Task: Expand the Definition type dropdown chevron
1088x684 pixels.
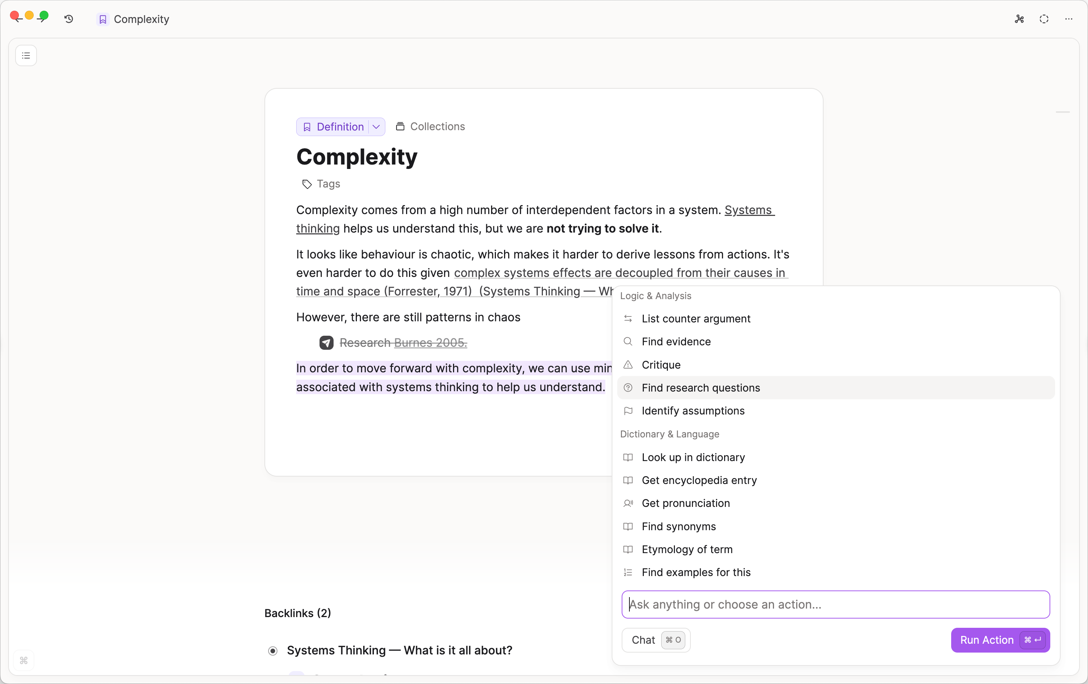Action: coord(376,127)
